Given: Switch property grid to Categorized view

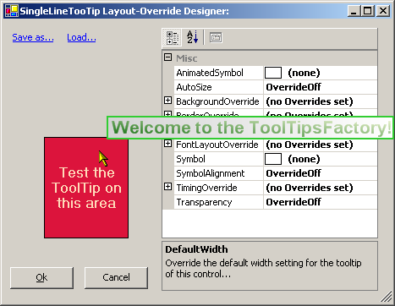Looking at the screenshot, I should (172, 37).
